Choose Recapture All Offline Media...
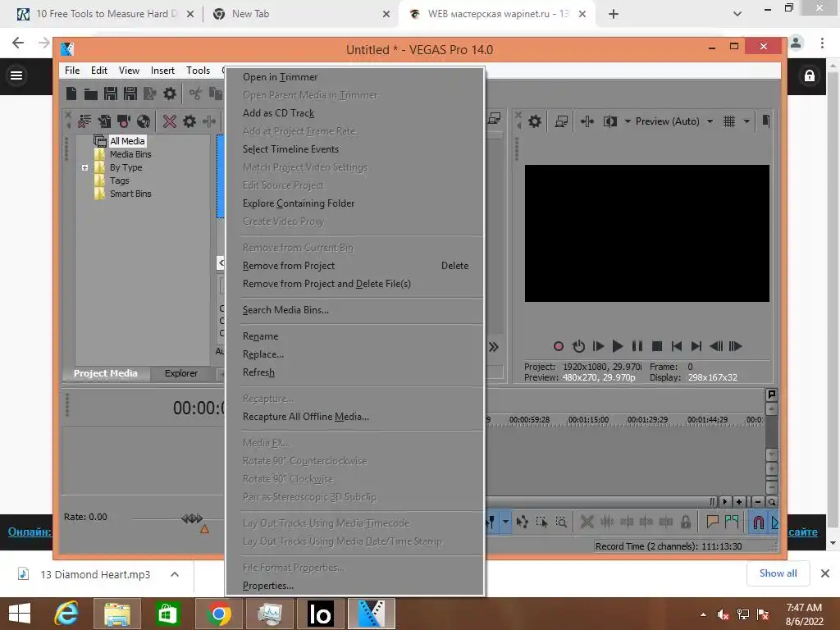Viewport: 840px width, 630px height. 354,417
